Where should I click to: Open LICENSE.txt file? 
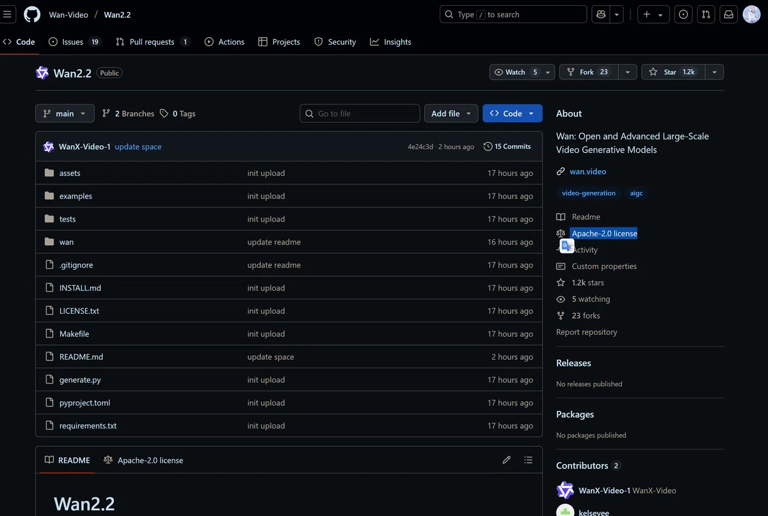79,311
